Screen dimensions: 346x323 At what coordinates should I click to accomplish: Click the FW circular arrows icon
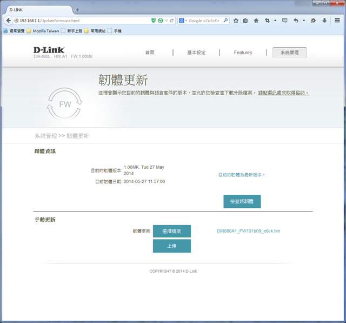coord(65,103)
